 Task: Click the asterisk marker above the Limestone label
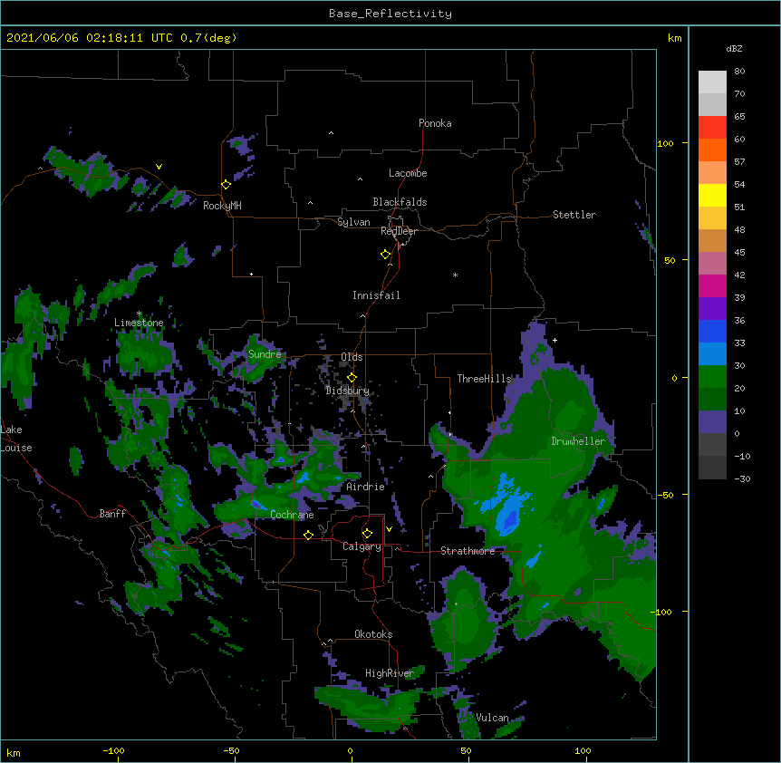tap(139, 314)
